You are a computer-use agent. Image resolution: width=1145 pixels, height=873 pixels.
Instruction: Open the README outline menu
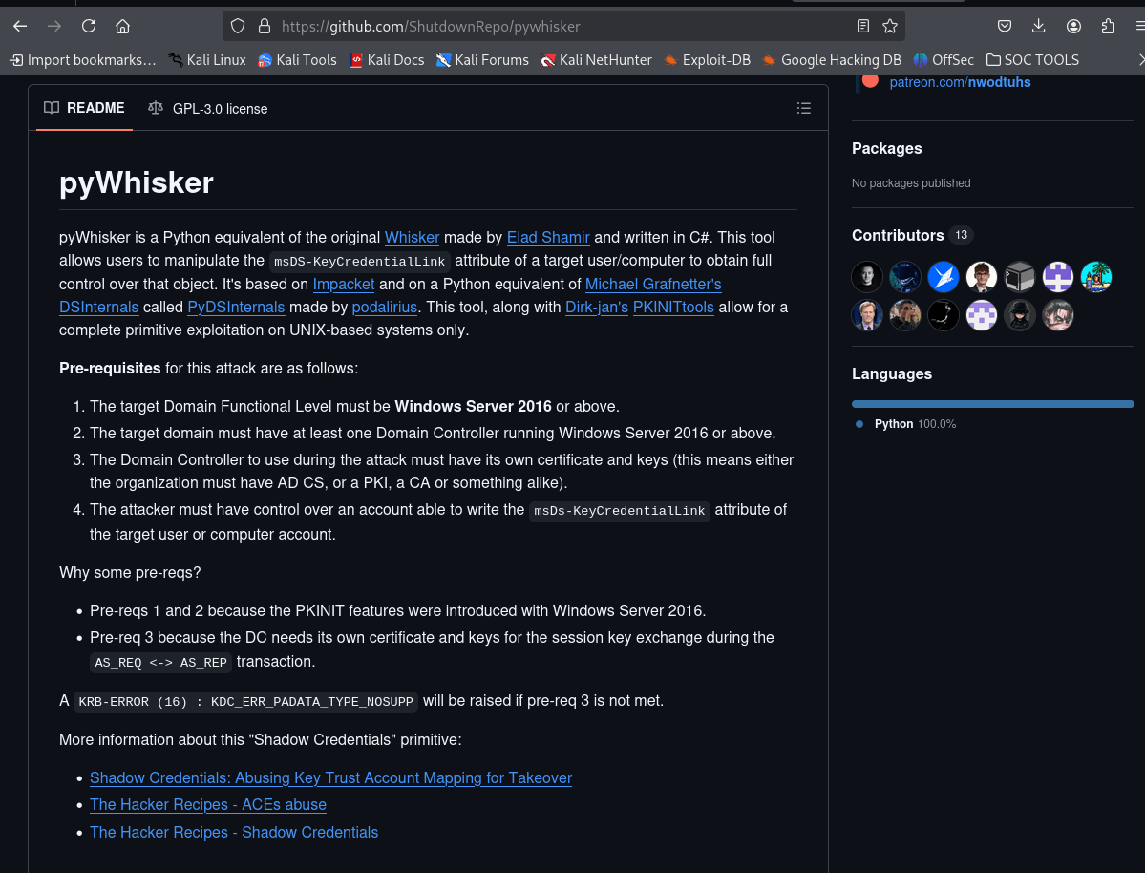pos(804,108)
